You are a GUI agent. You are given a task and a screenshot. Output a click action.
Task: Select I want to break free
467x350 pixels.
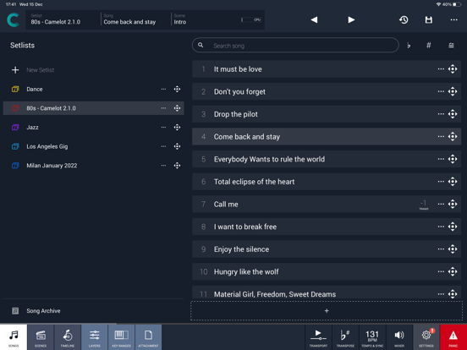click(x=327, y=227)
